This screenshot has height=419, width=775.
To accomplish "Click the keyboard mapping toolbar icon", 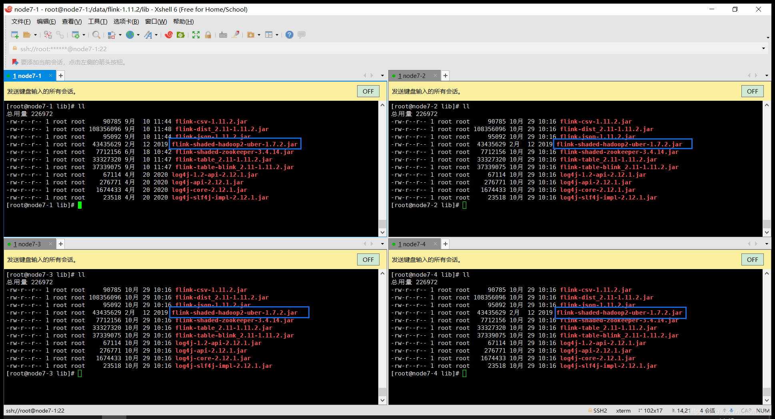I will [223, 35].
